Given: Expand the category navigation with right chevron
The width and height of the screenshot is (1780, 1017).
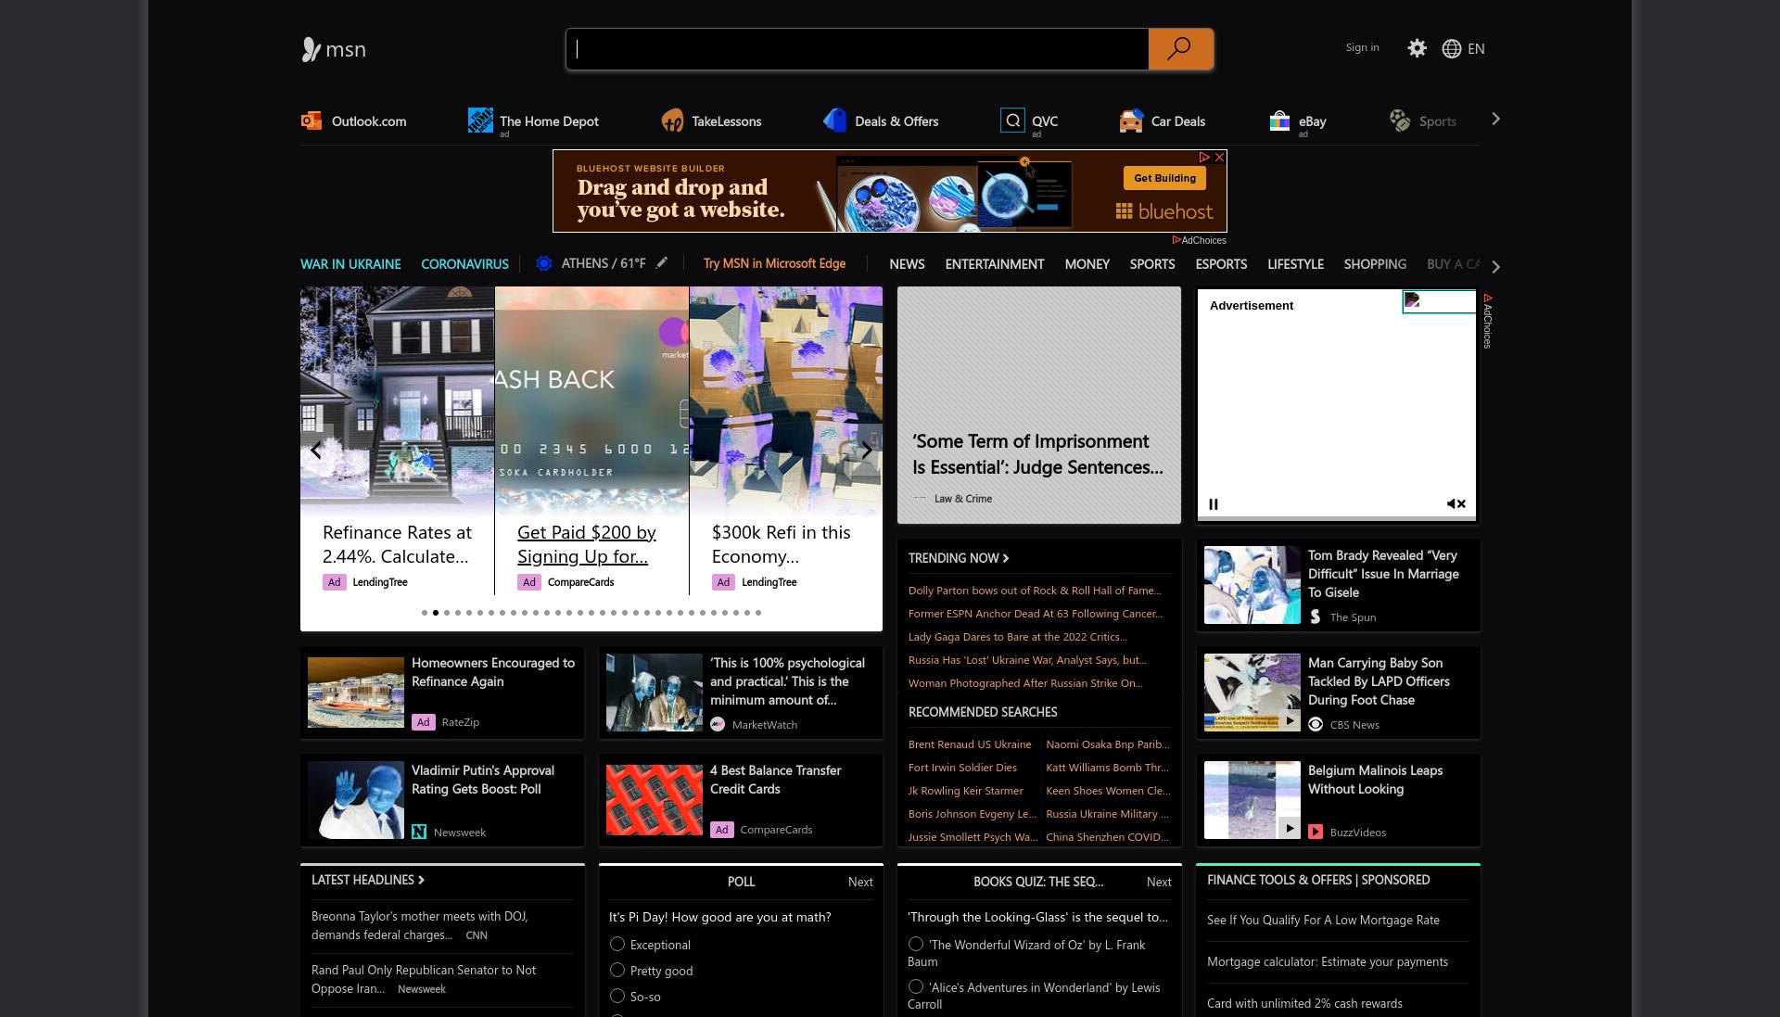Looking at the screenshot, I should [x=1495, y=266].
